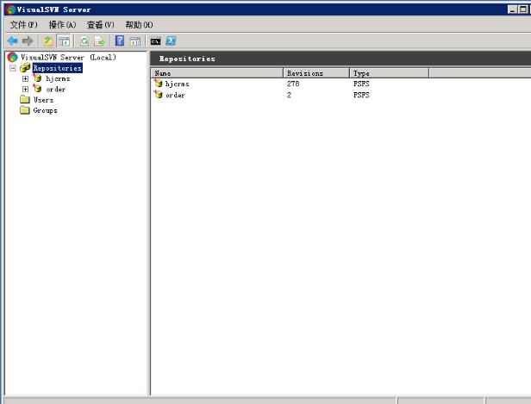The image size is (531, 404).
Task: Open the 查看(V) menu
Action: pyautogui.click(x=101, y=25)
